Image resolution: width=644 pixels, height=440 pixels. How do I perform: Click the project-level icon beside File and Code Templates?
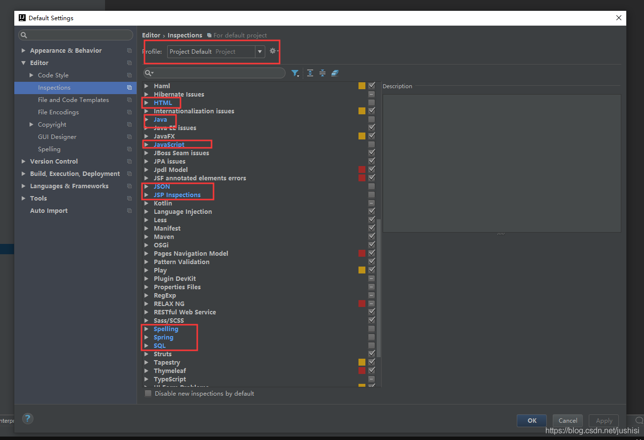coord(129,100)
